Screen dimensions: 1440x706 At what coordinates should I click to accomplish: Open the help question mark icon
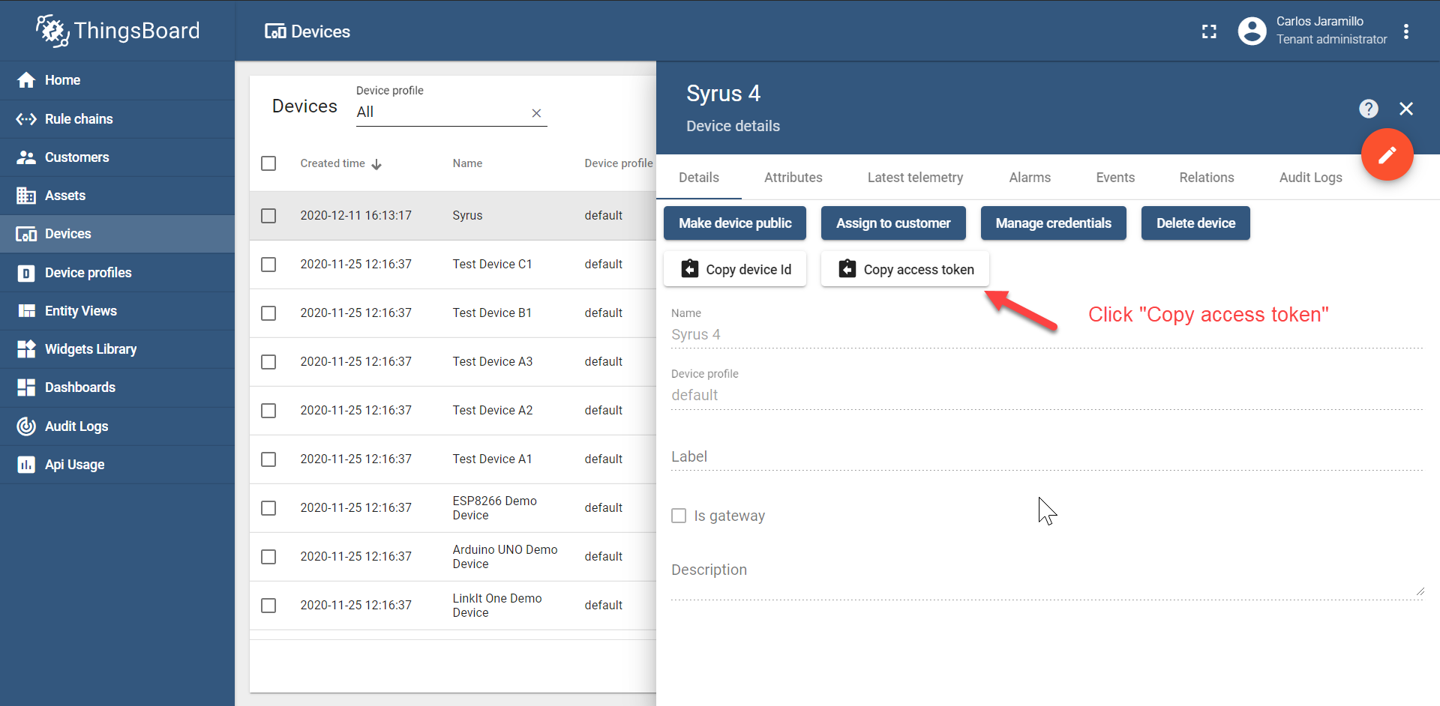pyautogui.click(x=1368, y=109)
